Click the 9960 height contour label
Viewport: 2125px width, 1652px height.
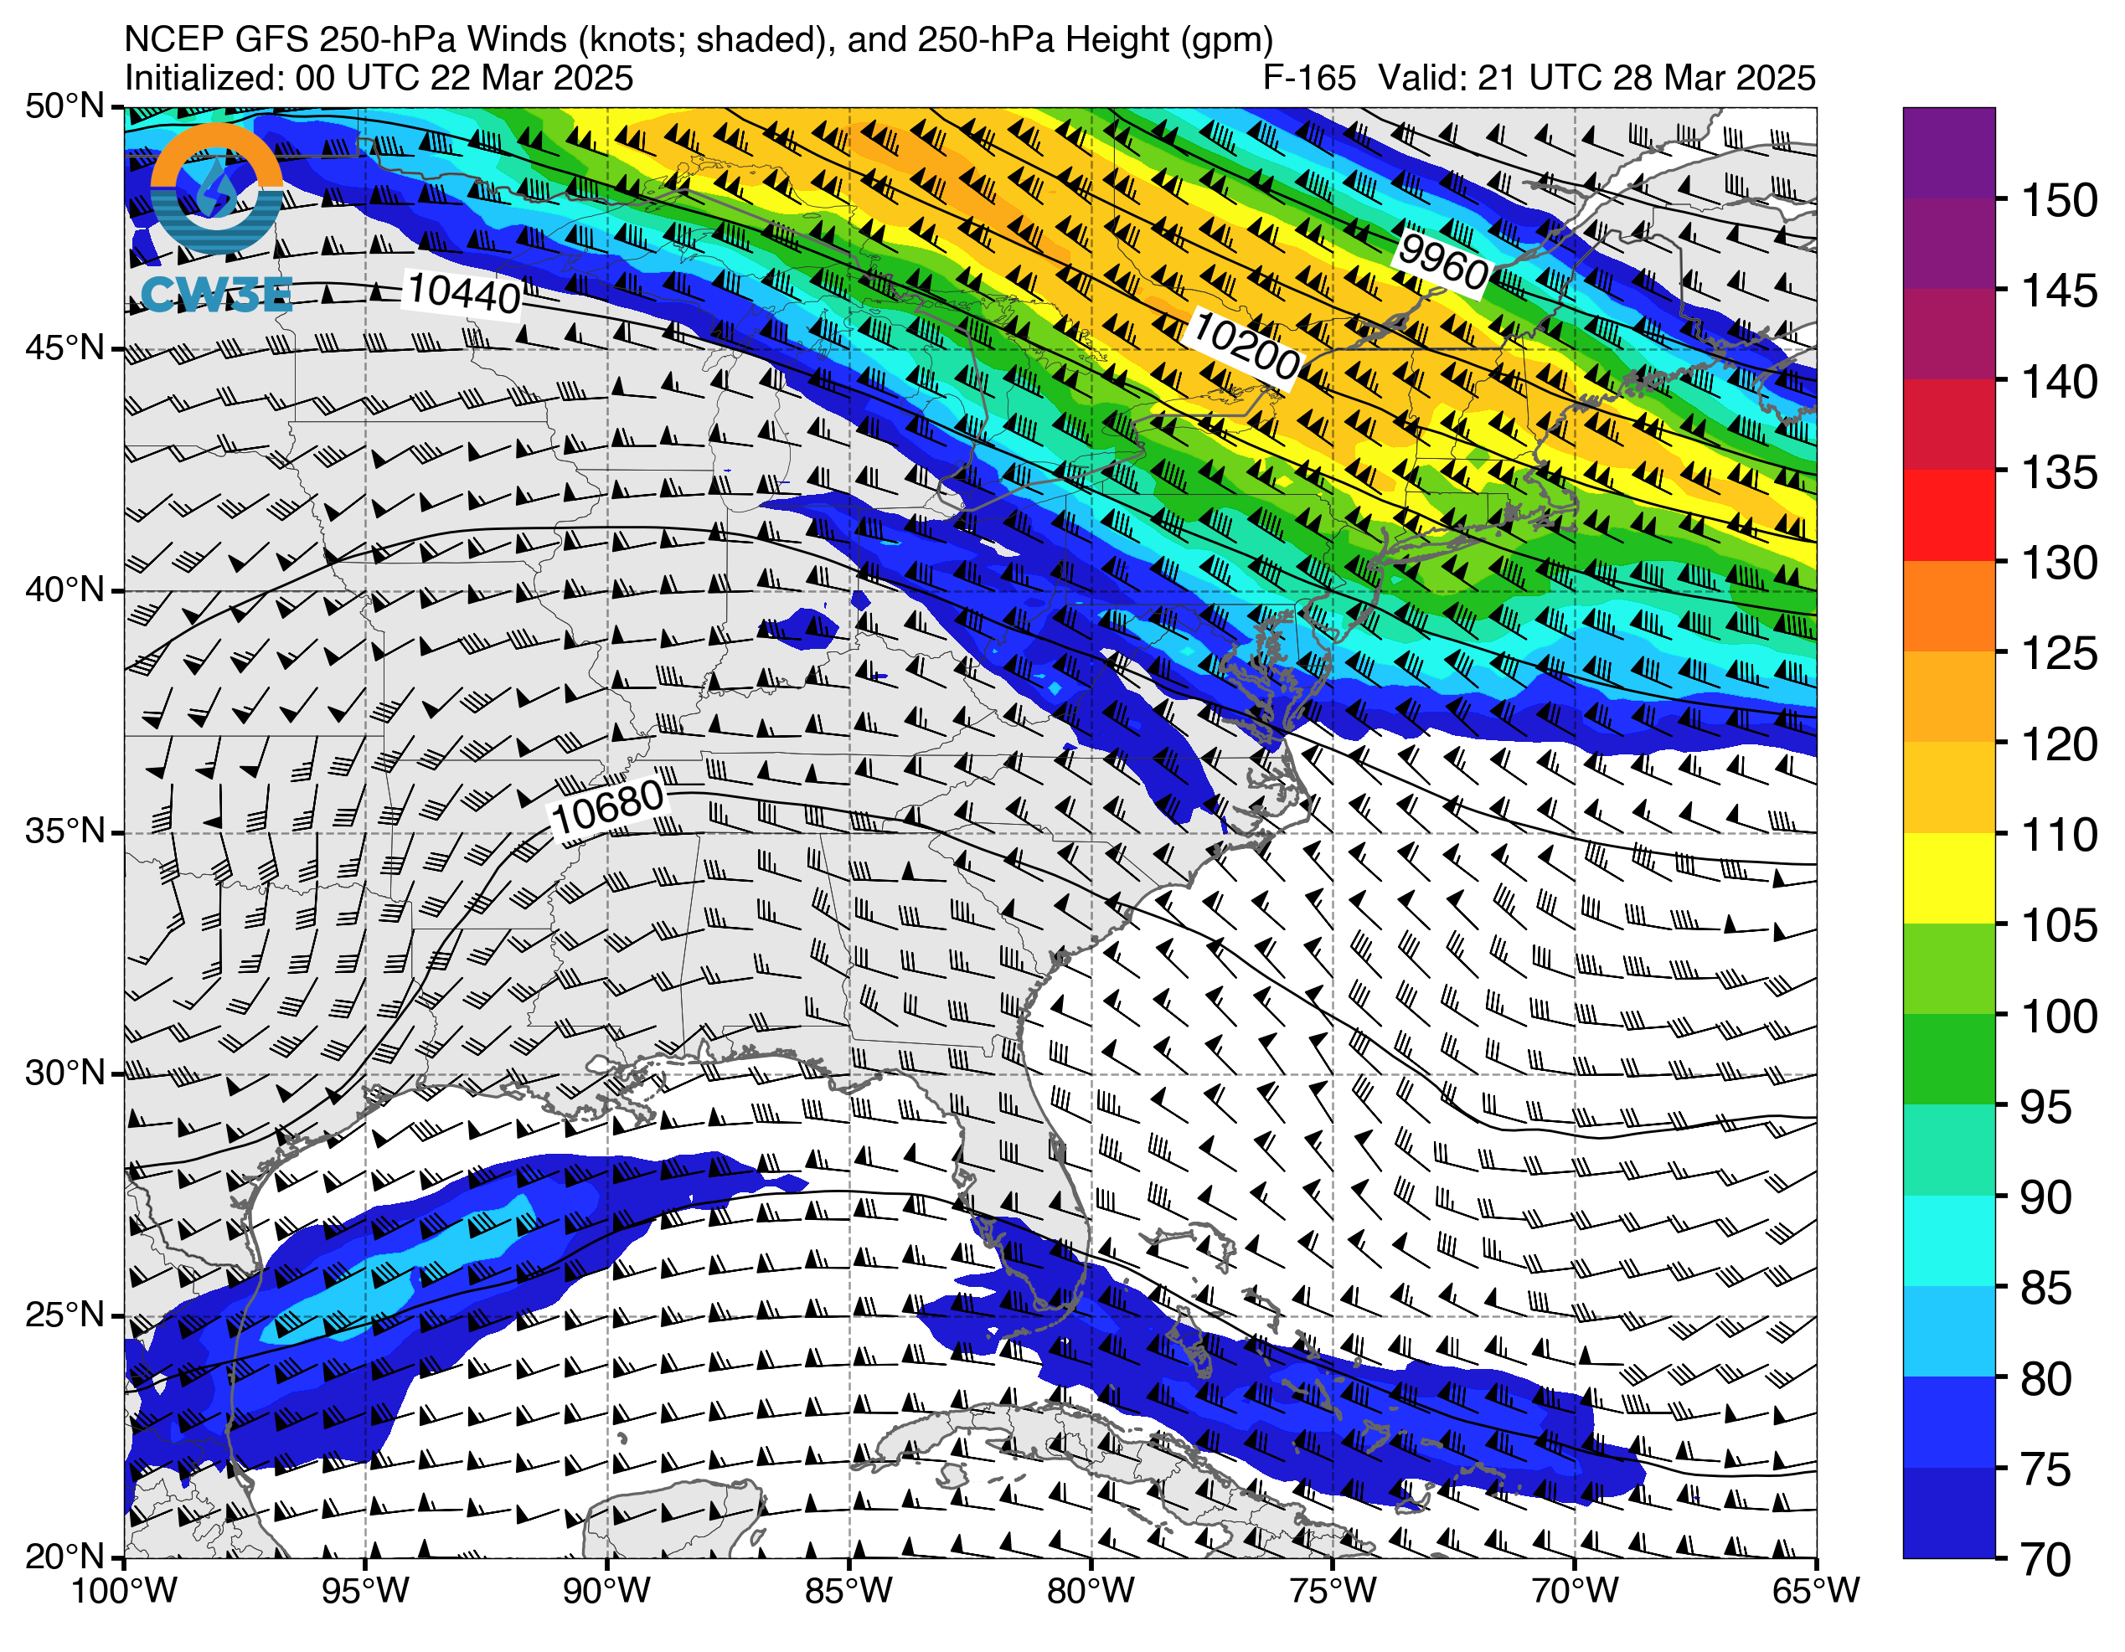1442,260
